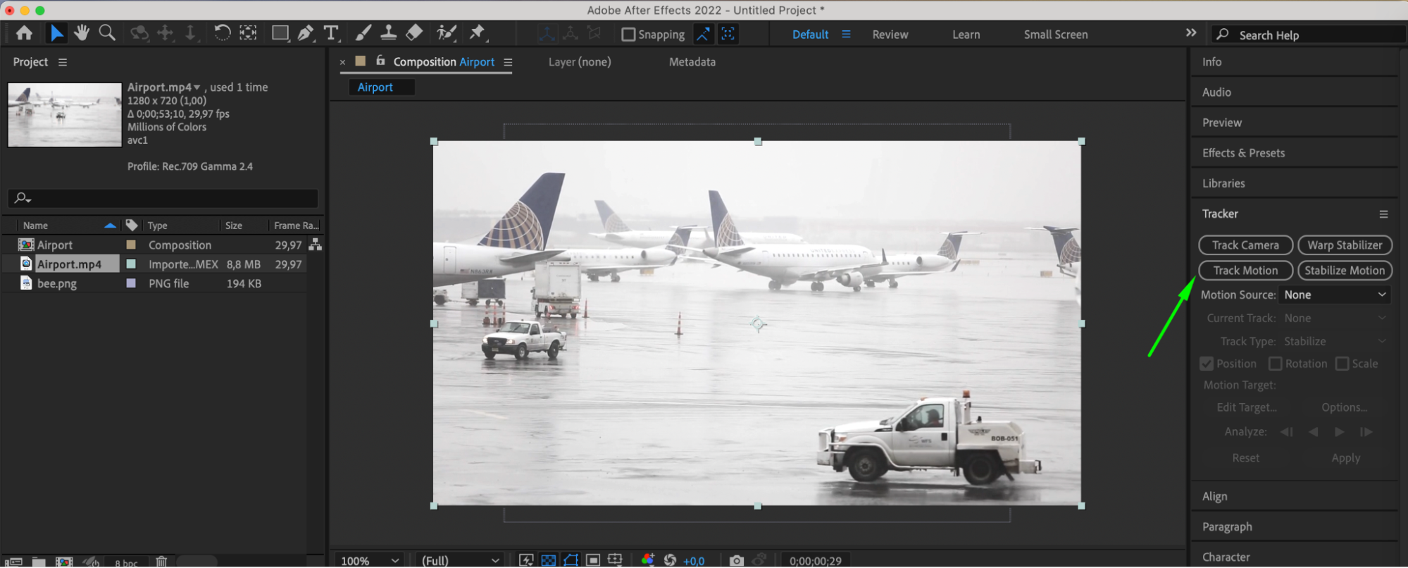Image resolution: width=1408 pixels, height=568 pixels.
Task: Open the (Full) resolution dropdown
Action: [460, 560]
